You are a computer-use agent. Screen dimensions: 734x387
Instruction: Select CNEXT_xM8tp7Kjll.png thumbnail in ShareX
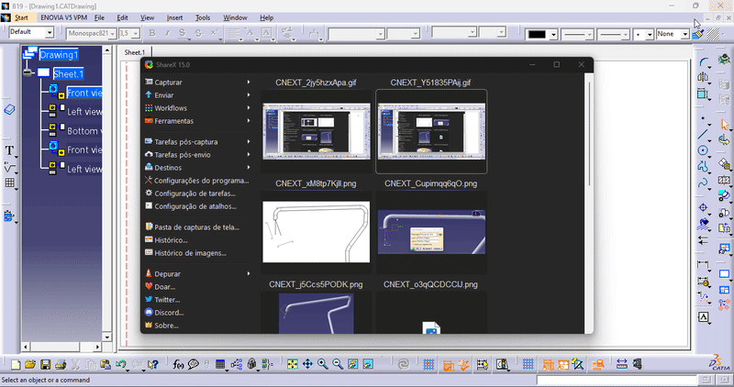point(316,232)
